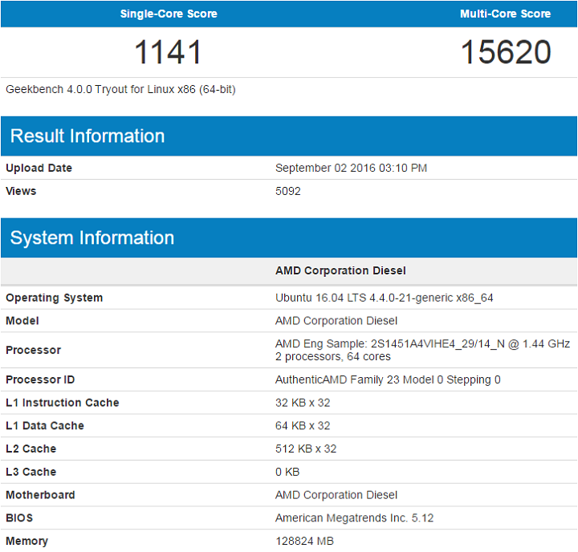This screenshot has width=578, height=552.
Task: Click the L1 Data Cache label
Action: pos(45,426)
